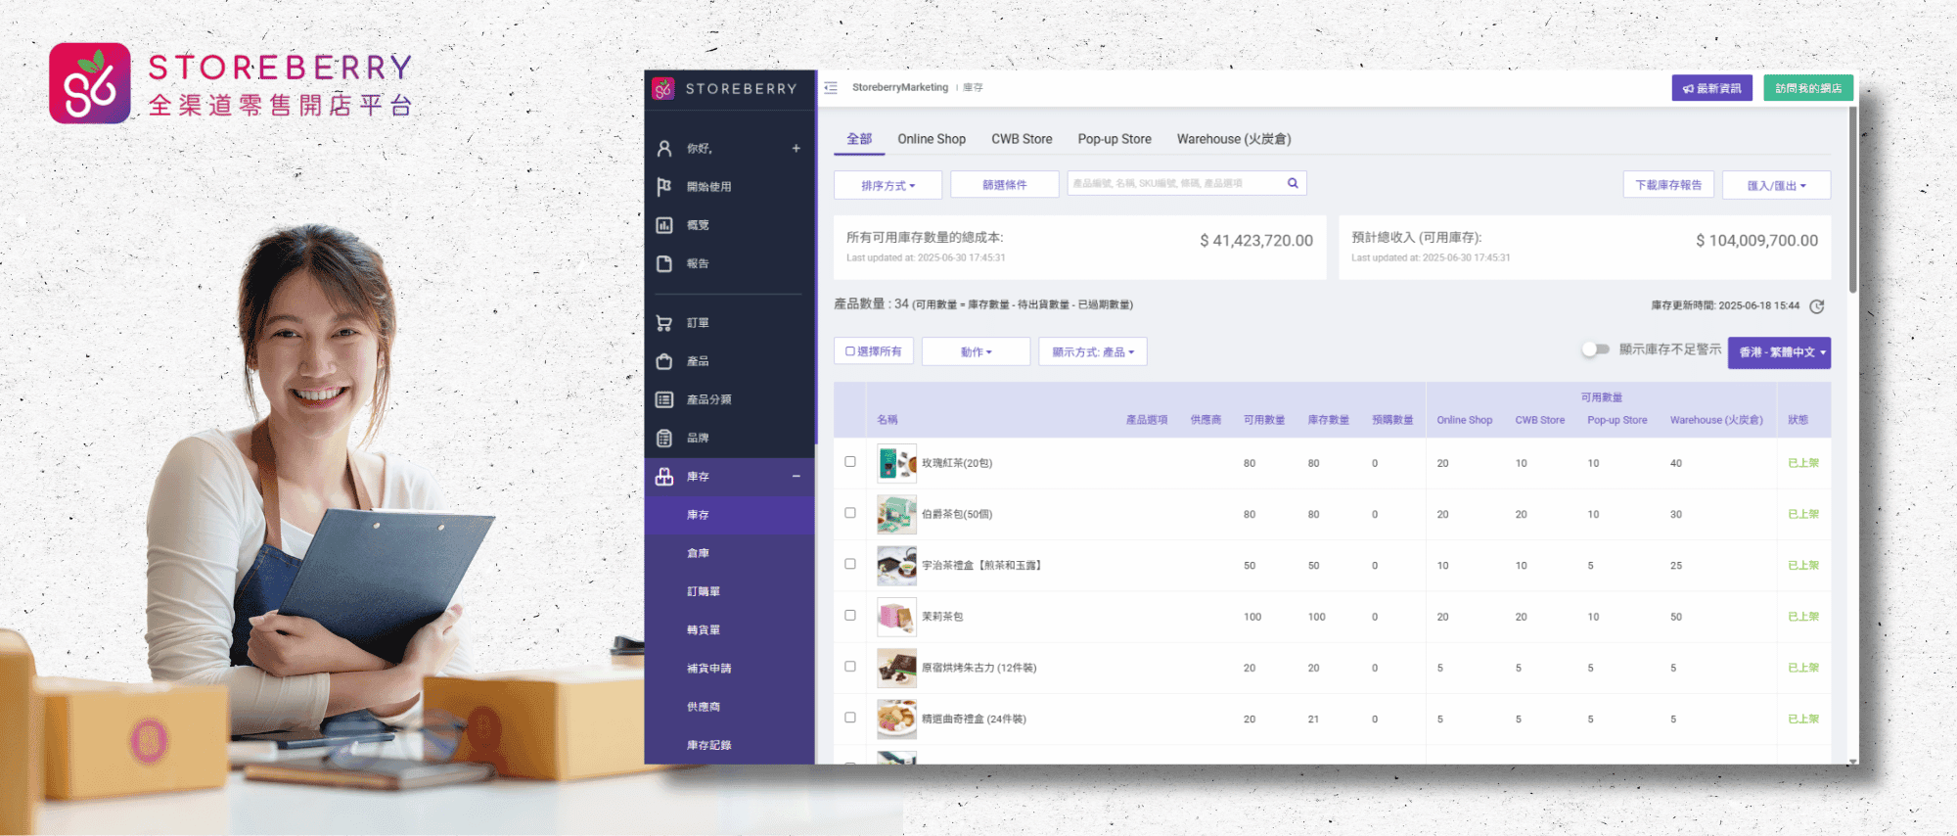This screenshot has width=1957, height=836.
Task: Switch to the Online Shop tab
Action: pos(932,139)
